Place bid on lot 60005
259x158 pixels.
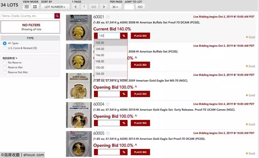coord(140,152)
